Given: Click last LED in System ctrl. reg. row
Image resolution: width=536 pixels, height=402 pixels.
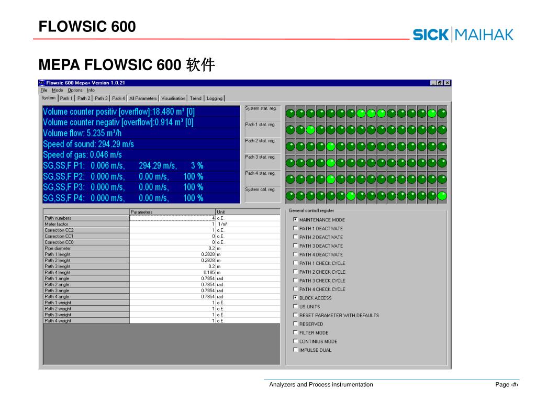Looking at the screenshot, I should click(x=442, y=196).
